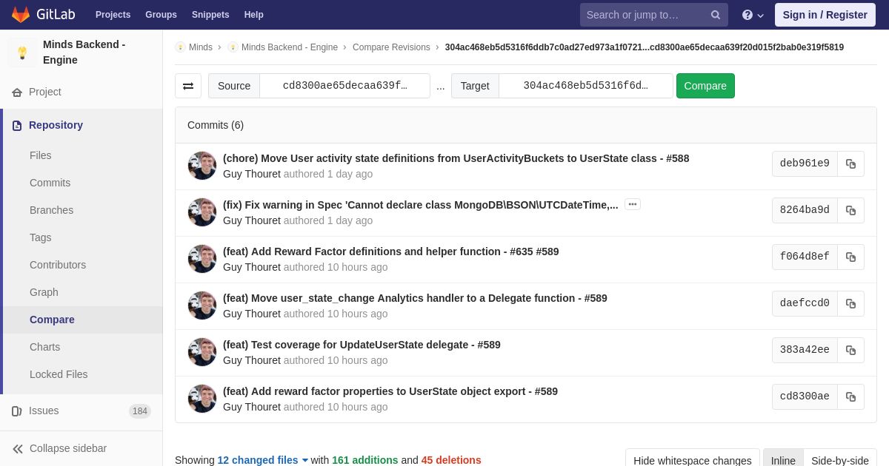Screen dimensions: 889x466
Task: Click Sign in / Register
Action: (825, 15)
